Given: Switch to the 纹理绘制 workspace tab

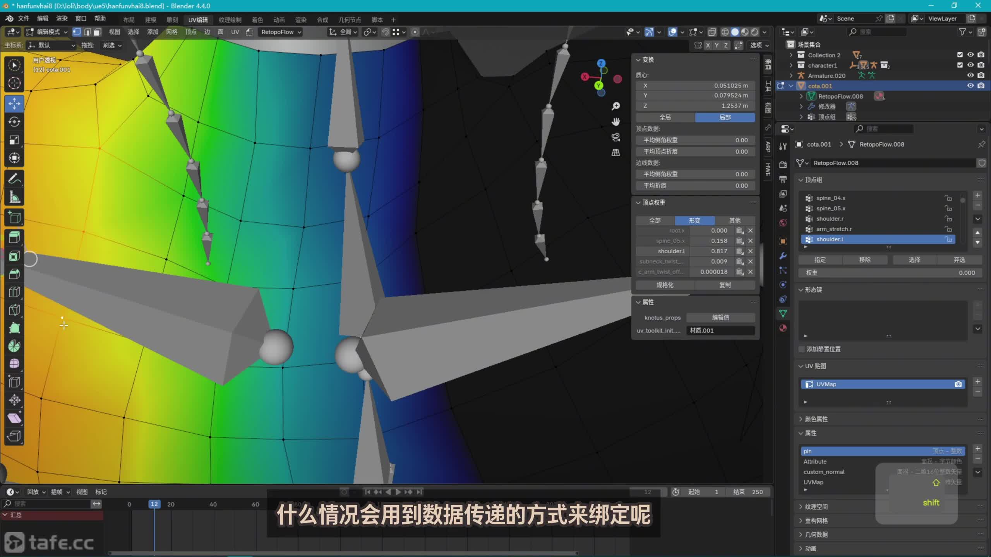Looking at the screenshot, I should click(x=230, y=20).
